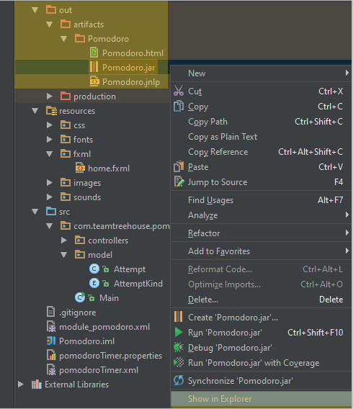Click the green Run 'Pomodoro.jar' arrow icon
353x409 pixels.
179,333
